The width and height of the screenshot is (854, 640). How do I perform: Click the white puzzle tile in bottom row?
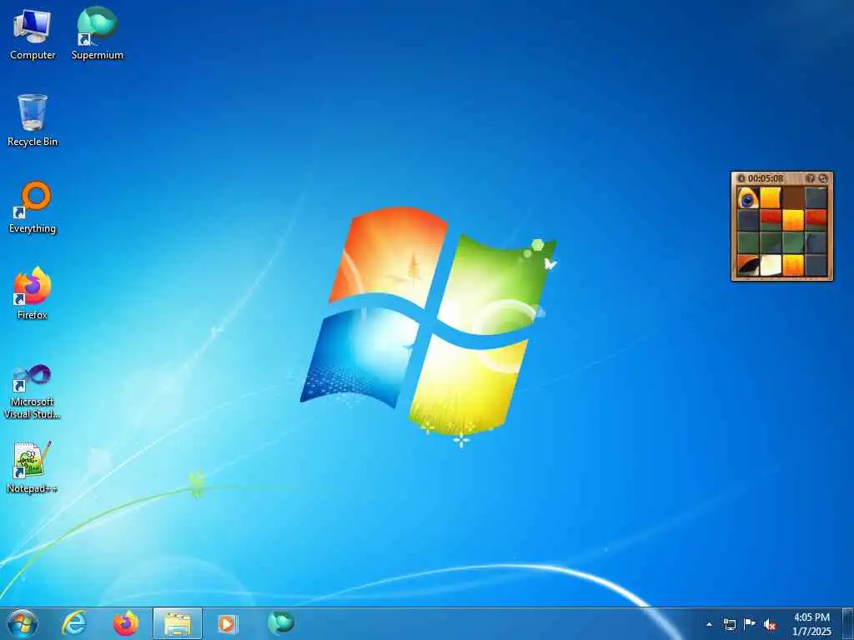click(x=771, y=266)
